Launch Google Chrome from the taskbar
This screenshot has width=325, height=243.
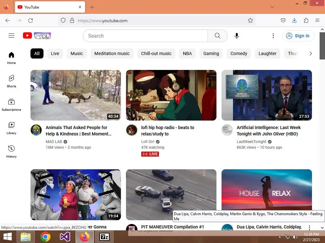pyautogui.click(x=45, y=237)
